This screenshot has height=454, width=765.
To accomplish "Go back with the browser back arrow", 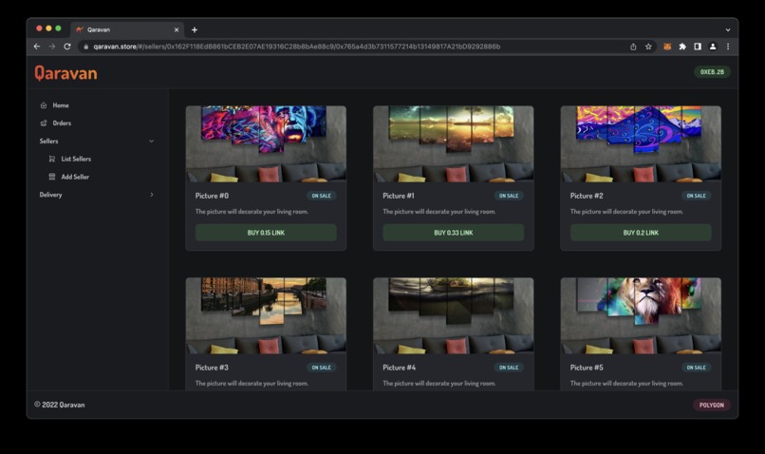I will tap(37, 47).
